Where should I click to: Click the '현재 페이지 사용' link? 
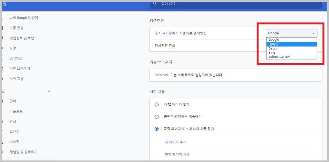pyautogui.click(x=177, y=154)
